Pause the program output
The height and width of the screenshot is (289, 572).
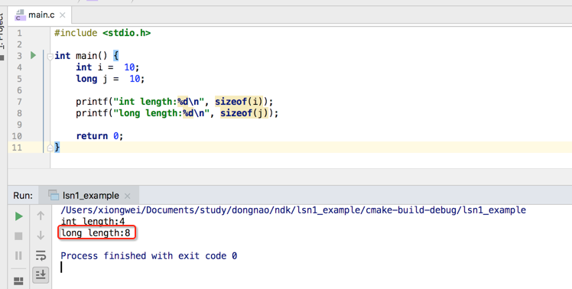coord(18,255)
